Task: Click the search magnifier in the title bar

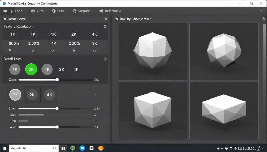Action: (x=252, y=3)
